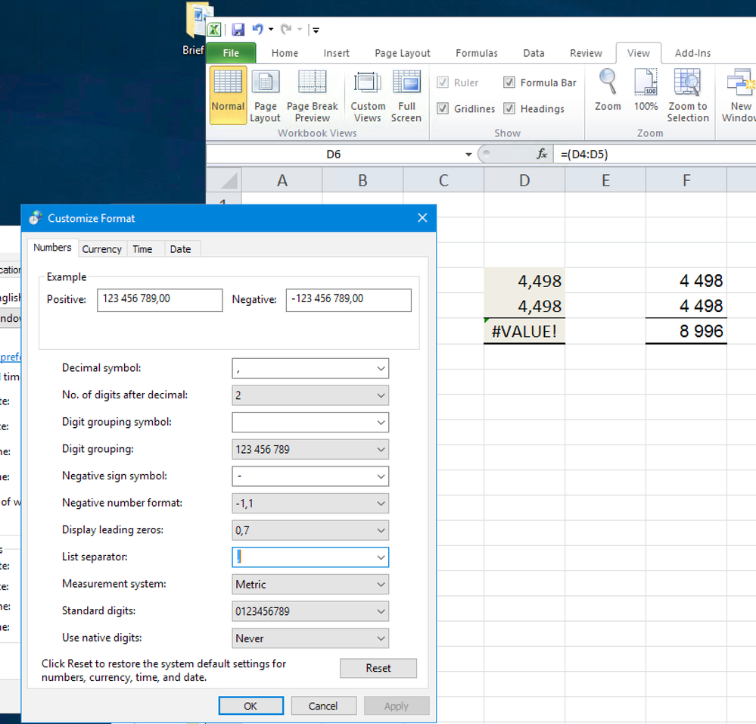Expand No. of digits after decimal dropdown
The width and height of the screenshot is (756, 724).
tap(381, 395)
